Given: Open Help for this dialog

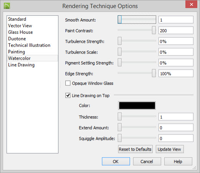Looking at the screenshot, I should [178, 161].
